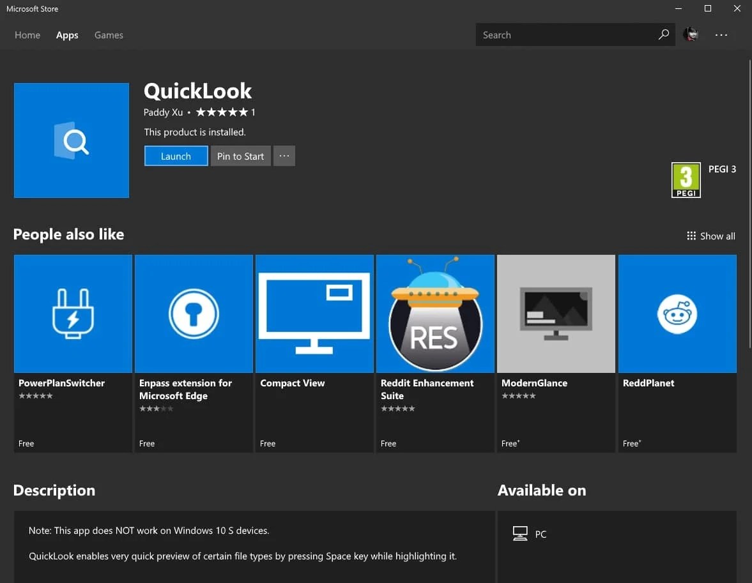
Task: Go to the Home tab
Action: (x=27, y=35)
